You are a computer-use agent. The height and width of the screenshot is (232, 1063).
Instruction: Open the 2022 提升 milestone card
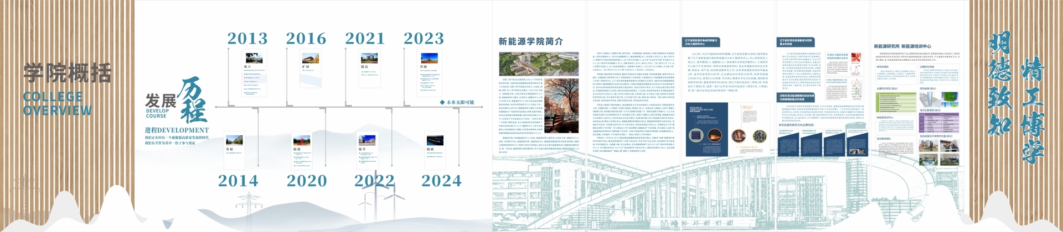[x=368, y=151]
